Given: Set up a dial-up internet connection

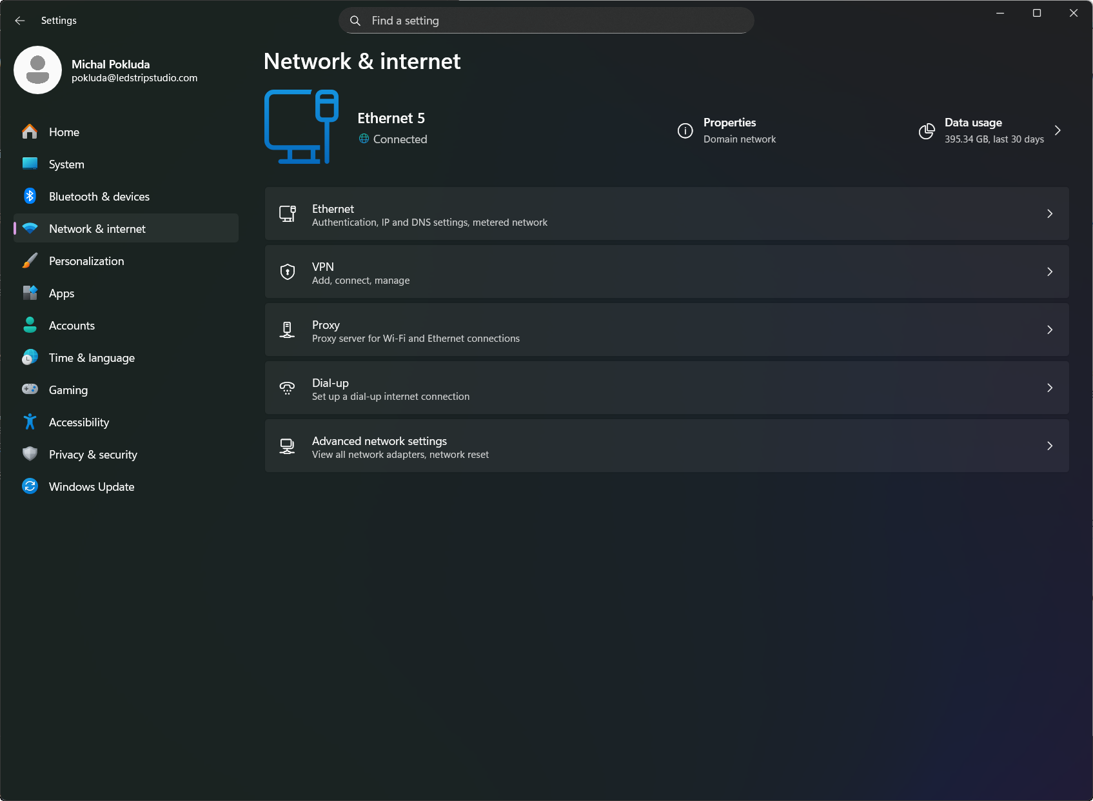Looking at the screenshot, I should point(667,388).
